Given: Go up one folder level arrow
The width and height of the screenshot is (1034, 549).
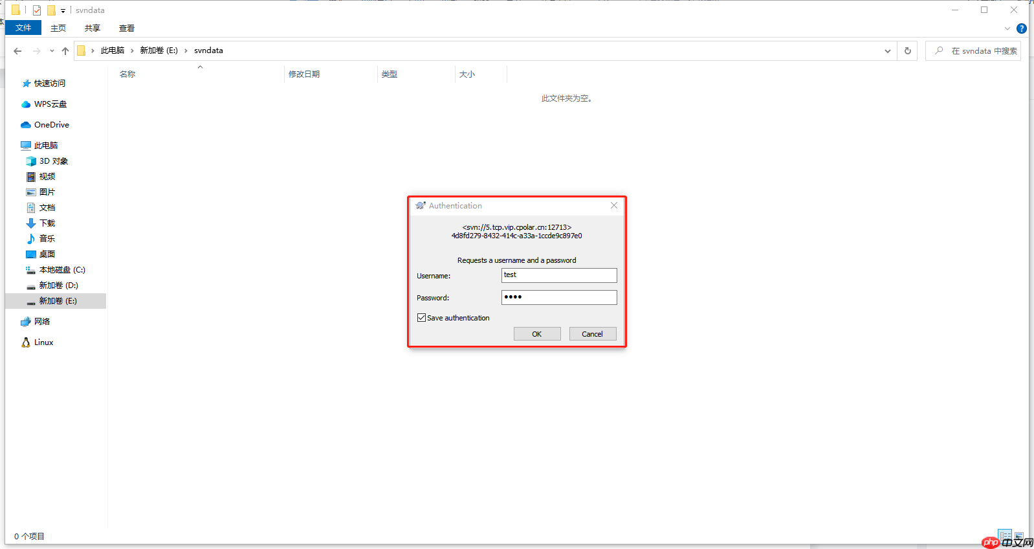Looking at the screenshot, I should point(65,51).
